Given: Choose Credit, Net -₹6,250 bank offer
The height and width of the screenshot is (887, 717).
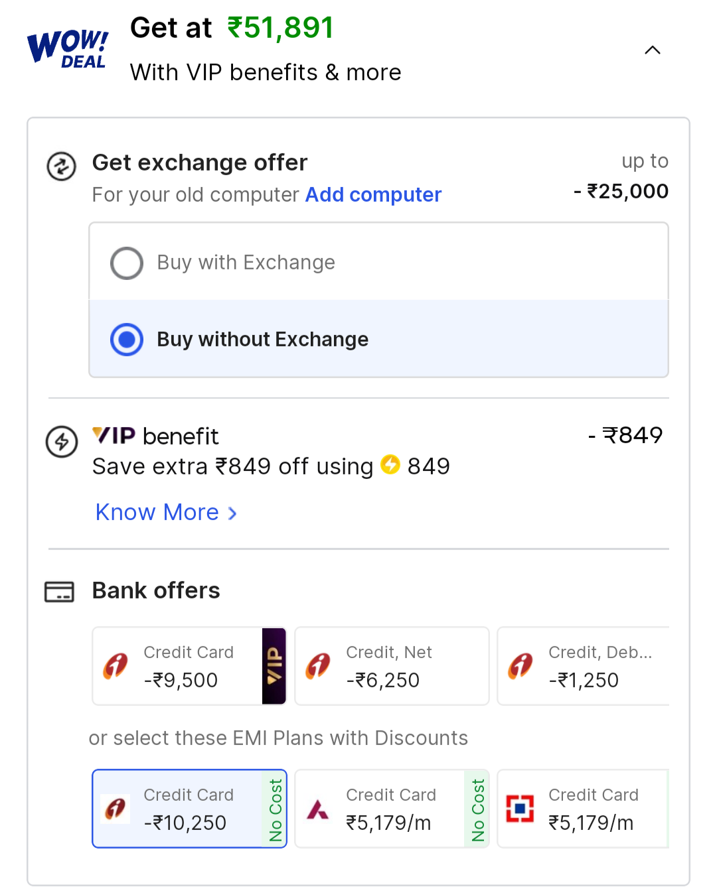Looking at the screenshot, I should pyautogui.click(x=392, y=666).
